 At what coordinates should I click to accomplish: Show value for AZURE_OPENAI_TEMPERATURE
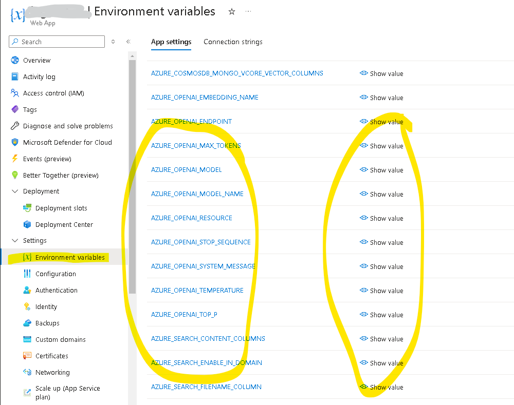[381, 291]
